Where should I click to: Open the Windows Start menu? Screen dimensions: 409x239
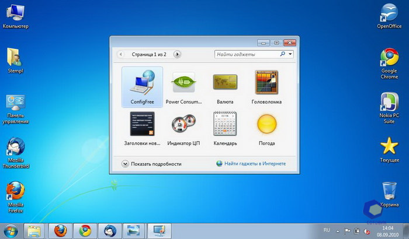click(x=11, y=230)
